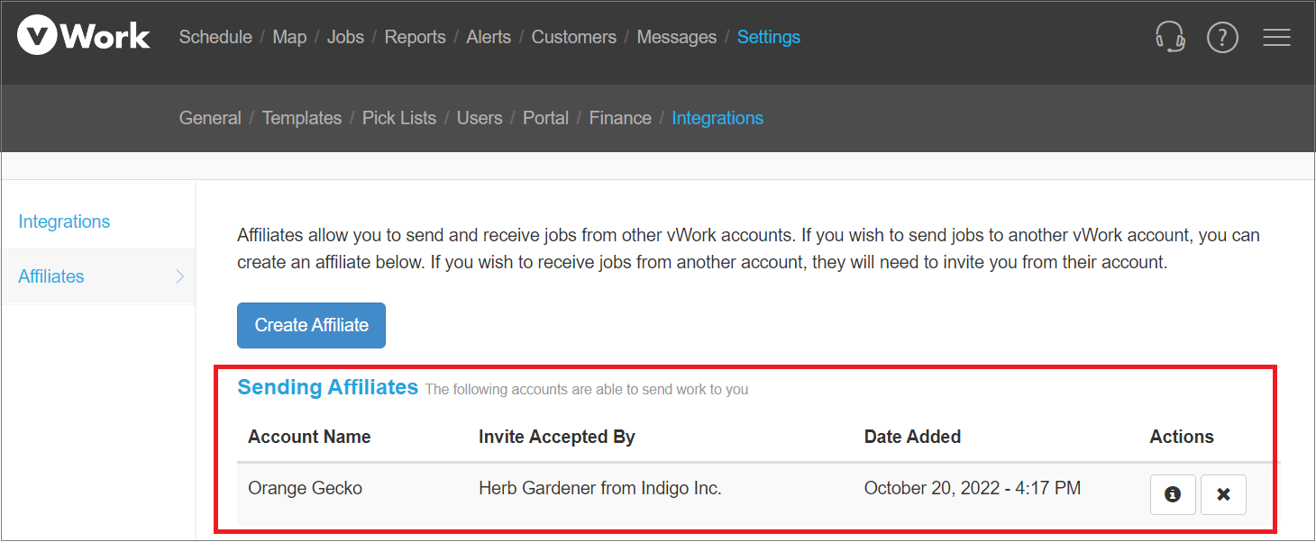Open the help question mark icon
This screenshot has height=542, width=1316.
click(1222, 37)
